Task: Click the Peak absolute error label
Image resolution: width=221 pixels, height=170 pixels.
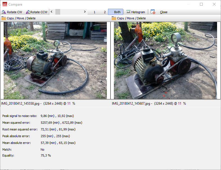Action: click(x=16, y=136)
